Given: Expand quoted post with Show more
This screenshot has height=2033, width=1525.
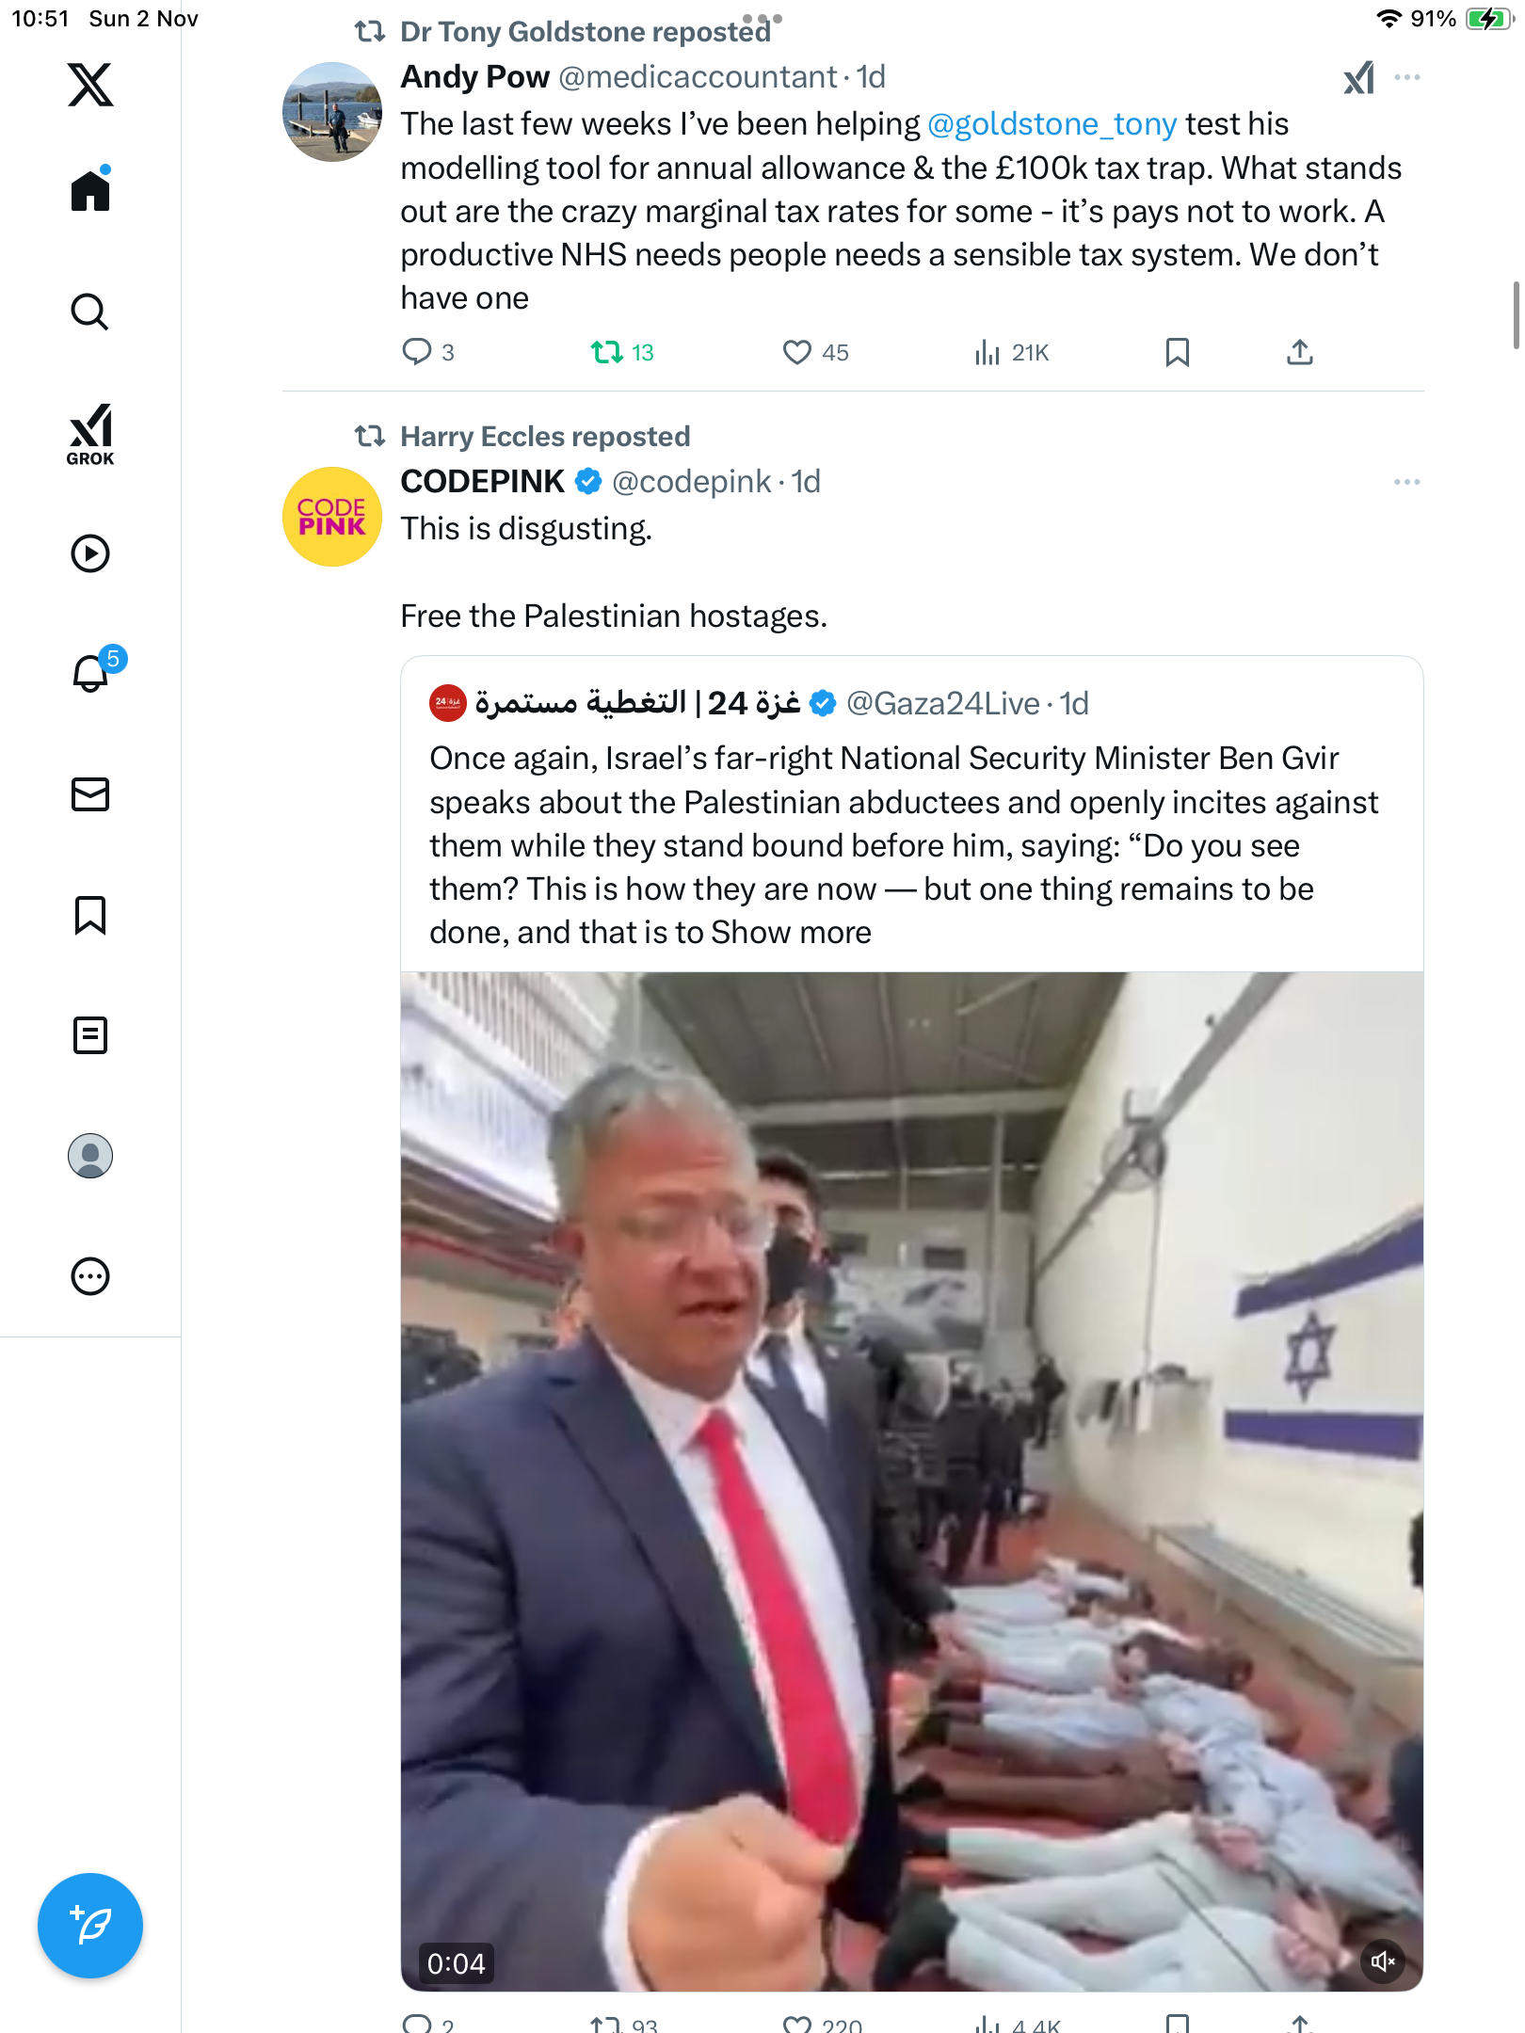Looking at the screenshot, I should tap(791, 933).
